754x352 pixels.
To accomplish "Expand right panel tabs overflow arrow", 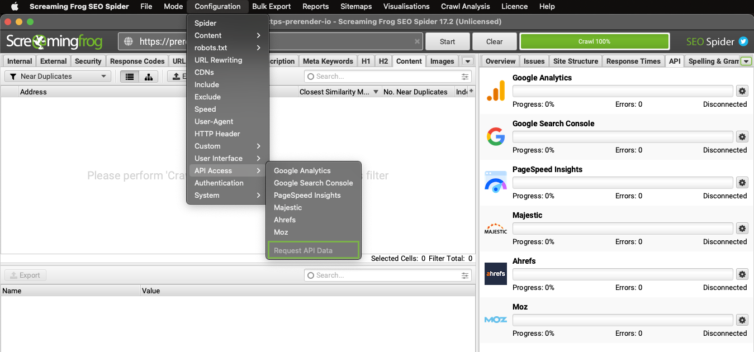I will pos(746,61).
